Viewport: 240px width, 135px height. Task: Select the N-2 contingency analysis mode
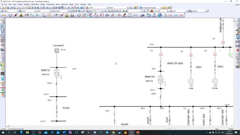tap(135, 15)
